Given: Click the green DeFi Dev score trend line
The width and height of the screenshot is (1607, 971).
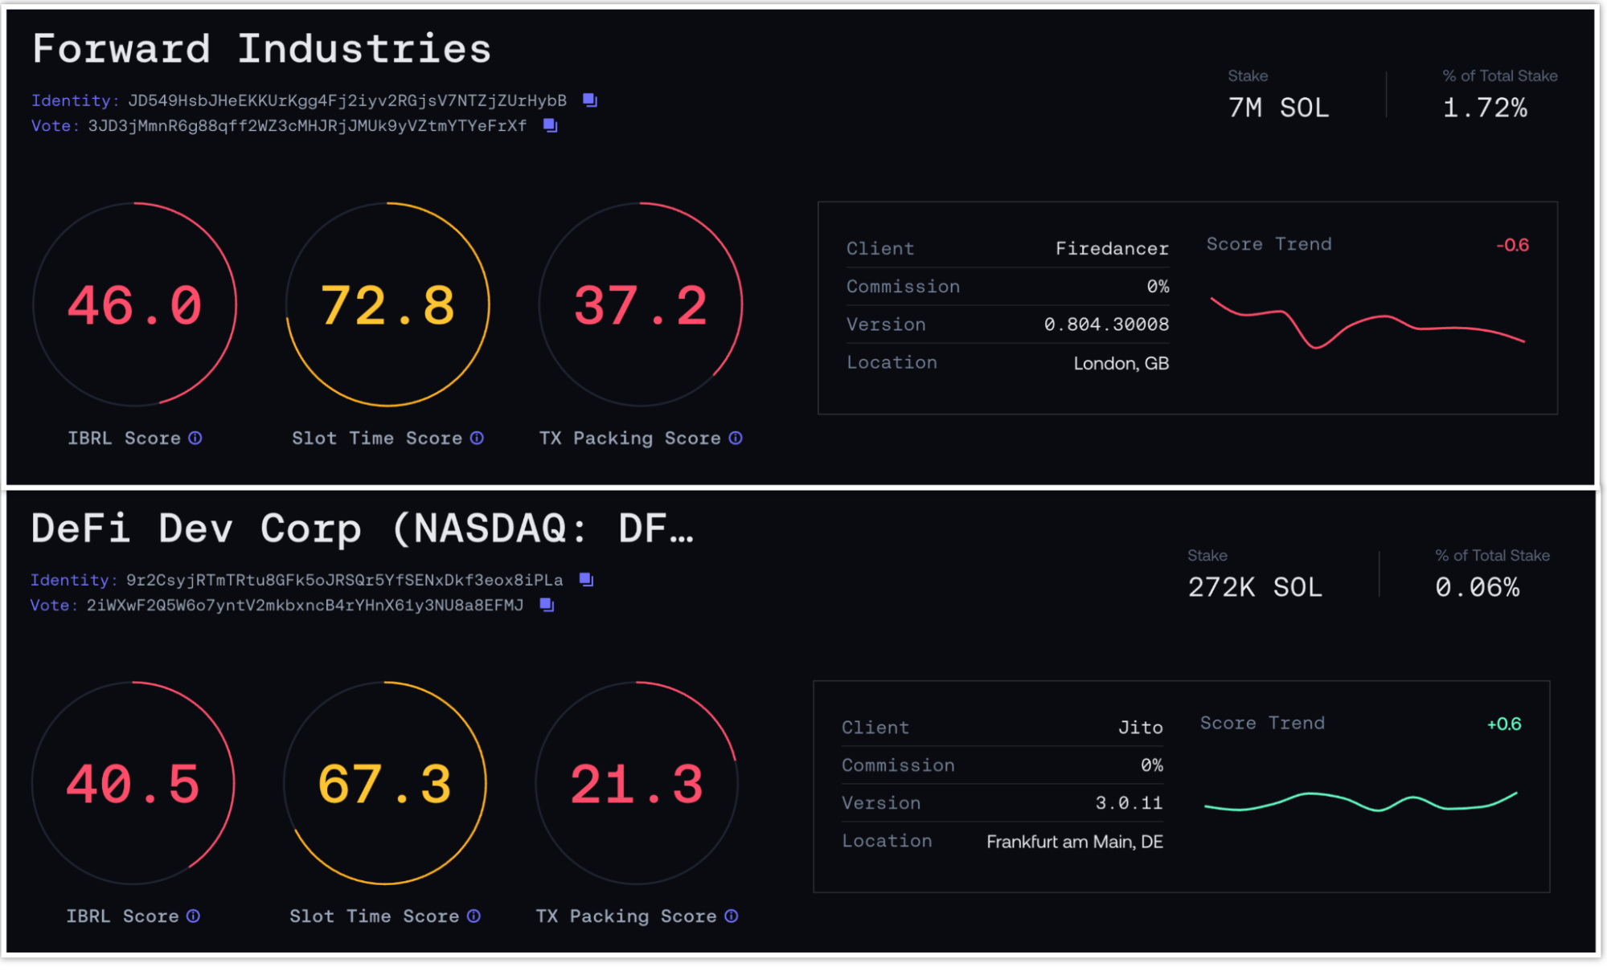Looking at the screenshot, I should [1310, 794].
